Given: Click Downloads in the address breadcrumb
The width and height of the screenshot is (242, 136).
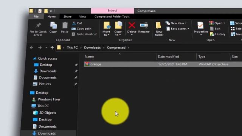Looking at the screenshot, I should point(92,48).
